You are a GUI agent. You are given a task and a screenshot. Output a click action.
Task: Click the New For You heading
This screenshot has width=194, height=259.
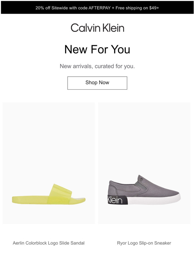(97, 49)
